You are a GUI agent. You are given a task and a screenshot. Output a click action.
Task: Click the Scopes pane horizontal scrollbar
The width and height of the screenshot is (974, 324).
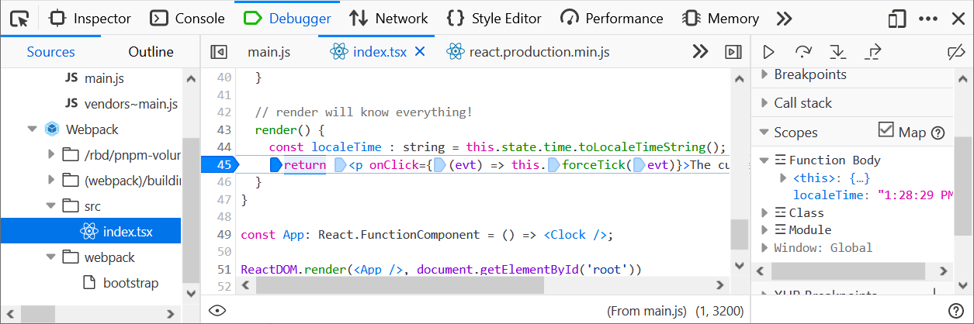(x=848, y=271)
